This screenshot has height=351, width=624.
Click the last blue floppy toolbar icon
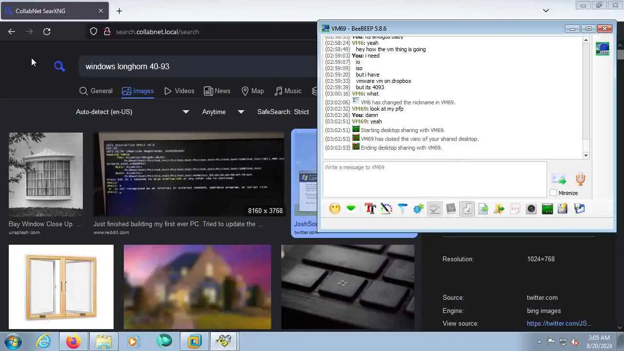pyautogui.click(x=579, y=209)
